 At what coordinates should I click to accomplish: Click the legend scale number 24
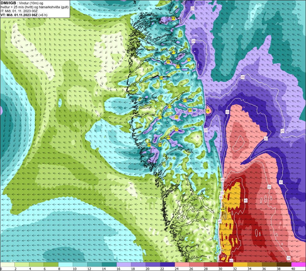[x=177, y=269]
